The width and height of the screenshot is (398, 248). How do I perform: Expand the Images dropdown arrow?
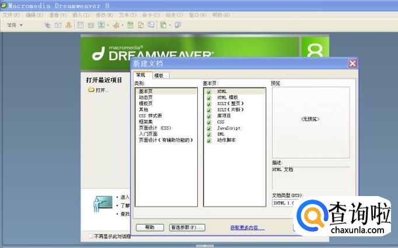click(108, 25)
